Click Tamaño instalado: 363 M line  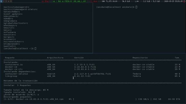(19, 92)
